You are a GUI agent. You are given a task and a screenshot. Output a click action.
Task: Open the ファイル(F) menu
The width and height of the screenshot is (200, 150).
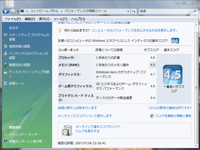pos(13,19)
